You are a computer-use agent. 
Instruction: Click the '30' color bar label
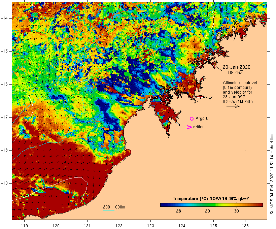[236, 211]
